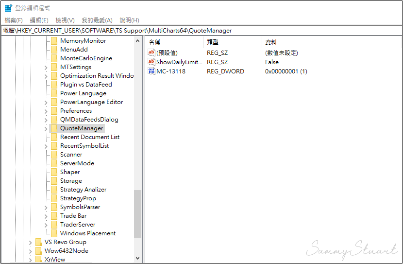Select the Strategy Analizer key

[84, 190]
